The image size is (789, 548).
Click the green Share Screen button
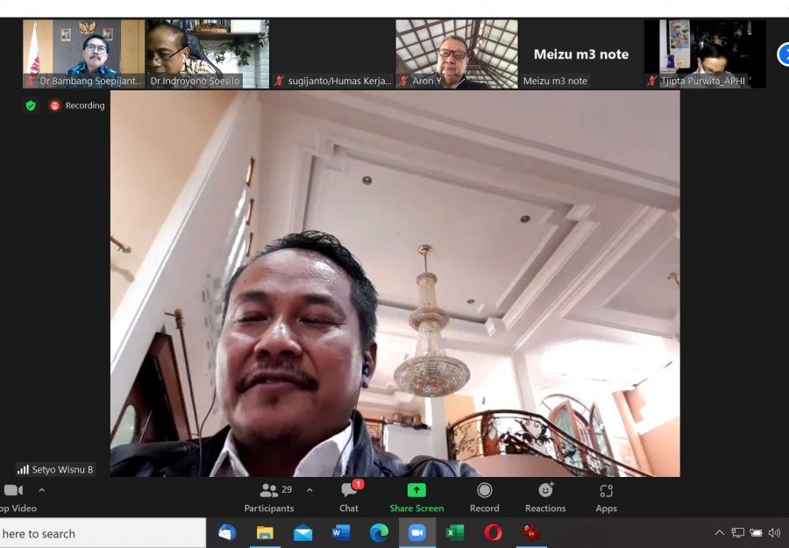pos(416,497)
